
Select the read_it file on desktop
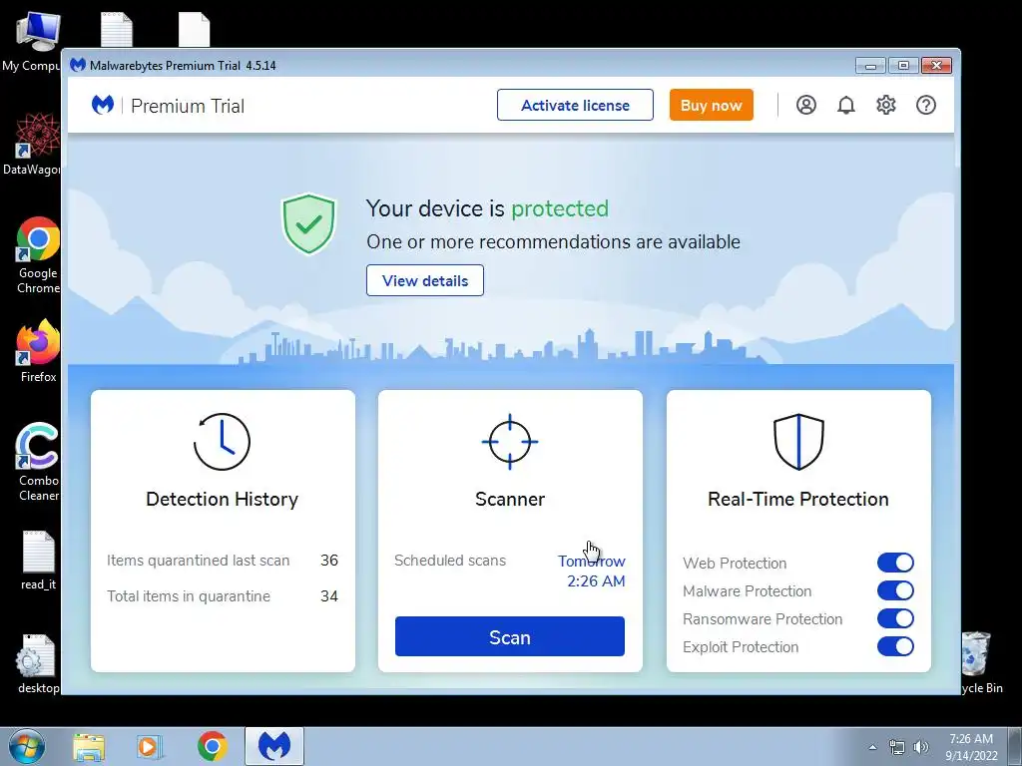38,561
